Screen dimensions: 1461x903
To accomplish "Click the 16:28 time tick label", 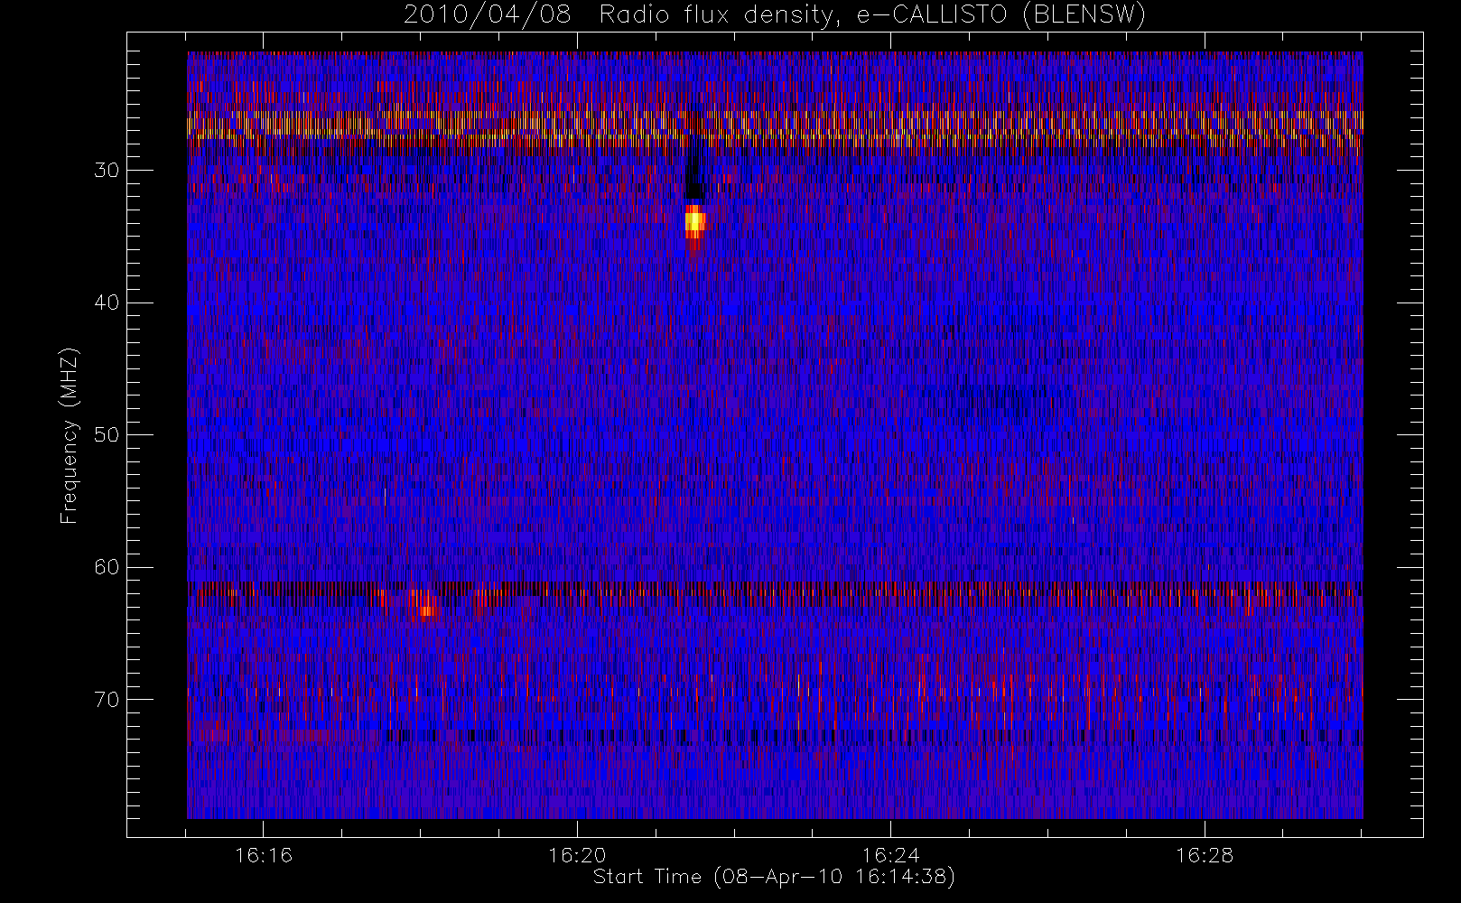I will pos(1204,855).
